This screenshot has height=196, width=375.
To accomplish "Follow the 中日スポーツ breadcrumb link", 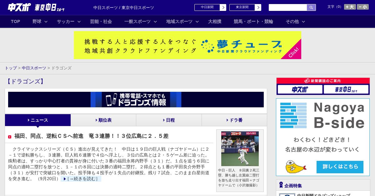I will (34, 68).
